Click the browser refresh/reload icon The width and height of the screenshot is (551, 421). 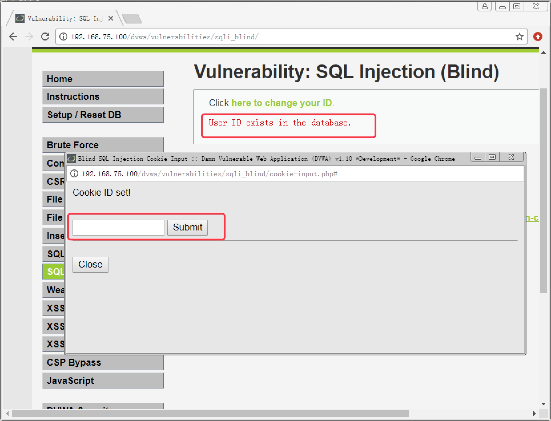pos(44,36)
